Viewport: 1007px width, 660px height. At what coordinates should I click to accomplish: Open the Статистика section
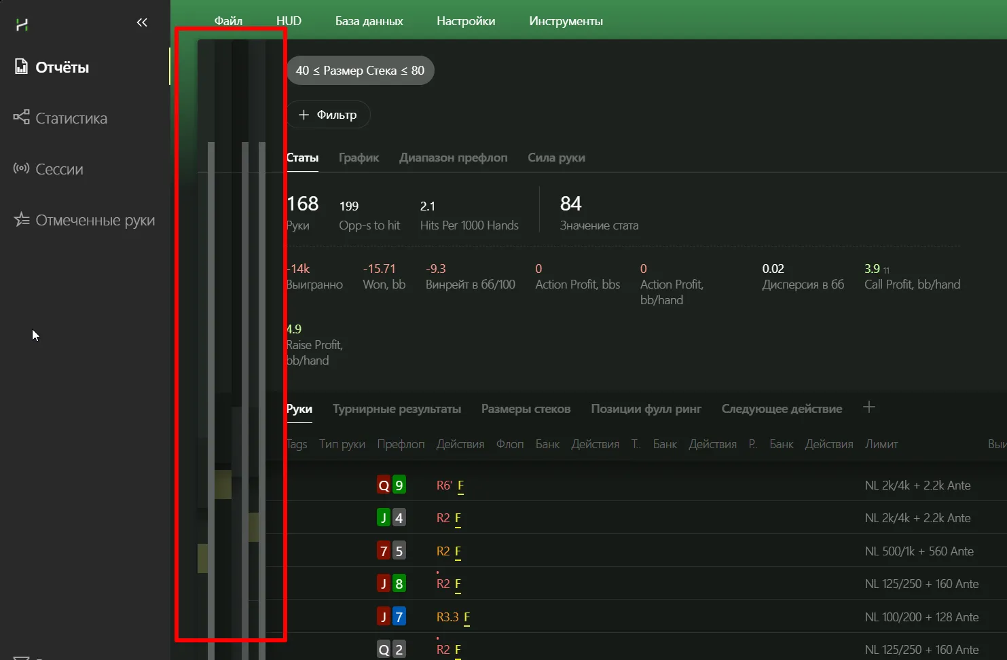(x=71, y=118)
